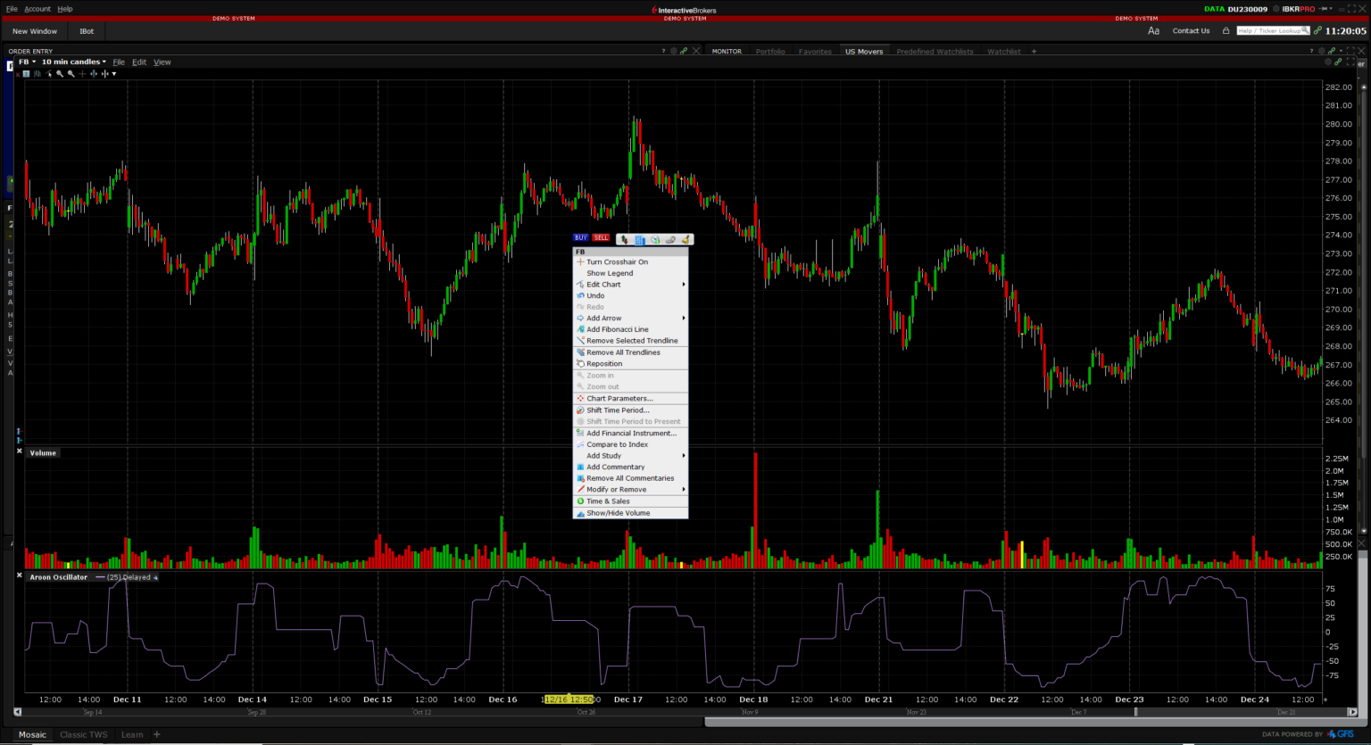The image size is (1371, 745).
Task: Open the FB symbol dropdown
Action: (24, 62)
